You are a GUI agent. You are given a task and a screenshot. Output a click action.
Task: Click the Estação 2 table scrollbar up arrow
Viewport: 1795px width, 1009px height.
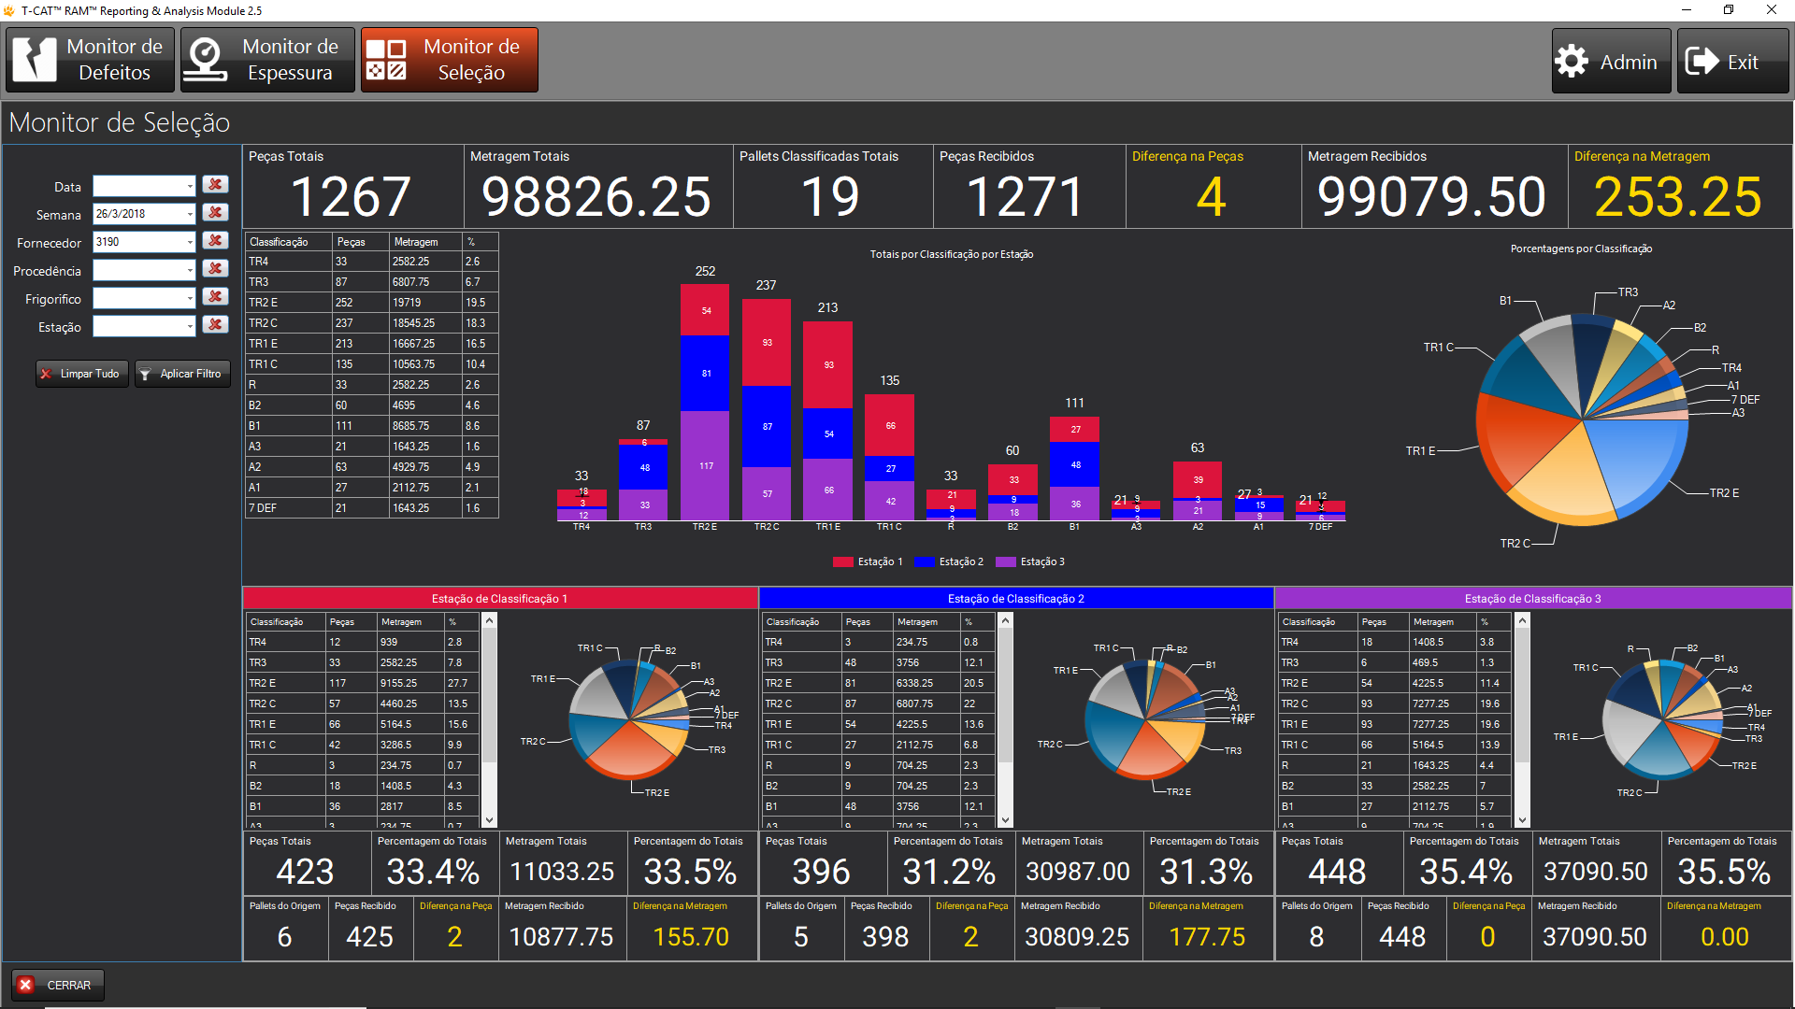coord(1005,620)
